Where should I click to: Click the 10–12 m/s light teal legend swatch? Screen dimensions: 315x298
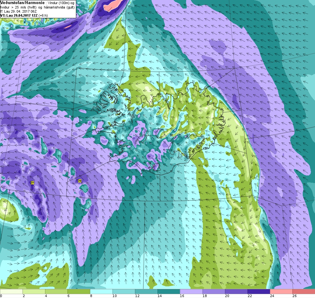pos(124,292)
